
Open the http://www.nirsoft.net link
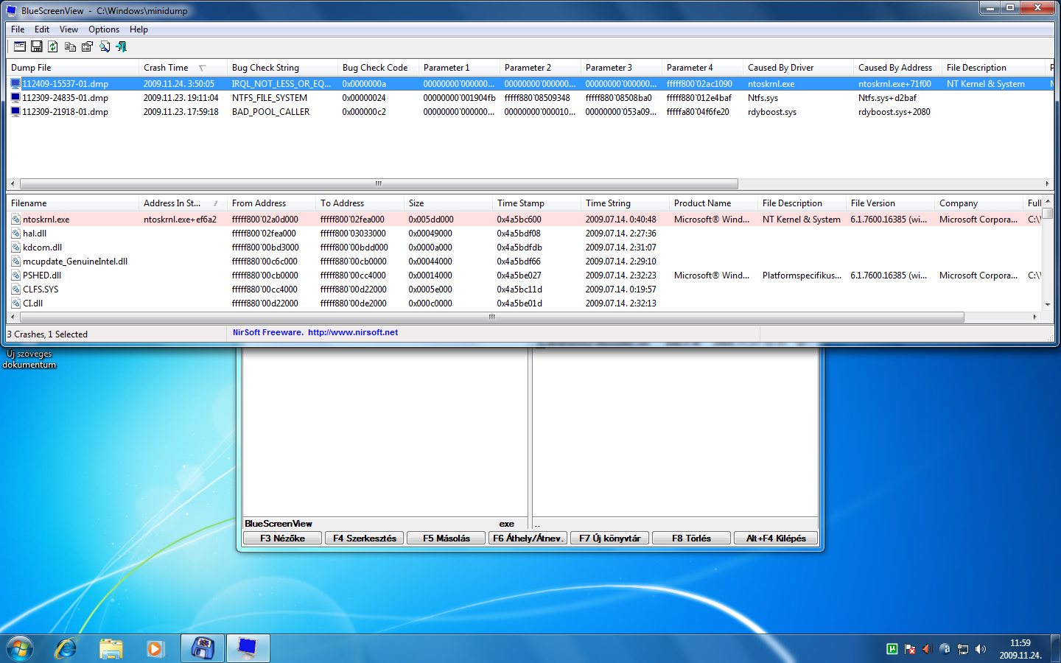click(353, 332)
